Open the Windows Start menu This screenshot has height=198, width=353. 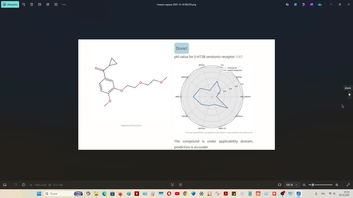tap(39, 194)
